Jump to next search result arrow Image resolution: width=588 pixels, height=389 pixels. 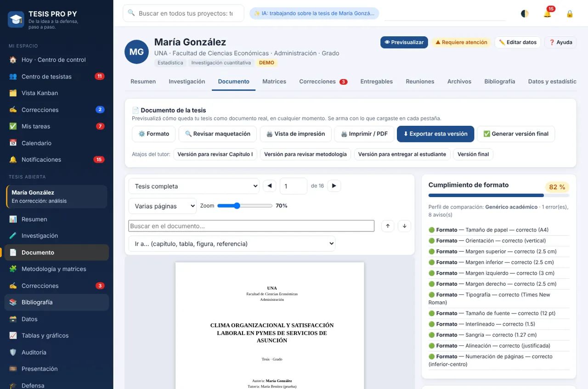[404, 226]
